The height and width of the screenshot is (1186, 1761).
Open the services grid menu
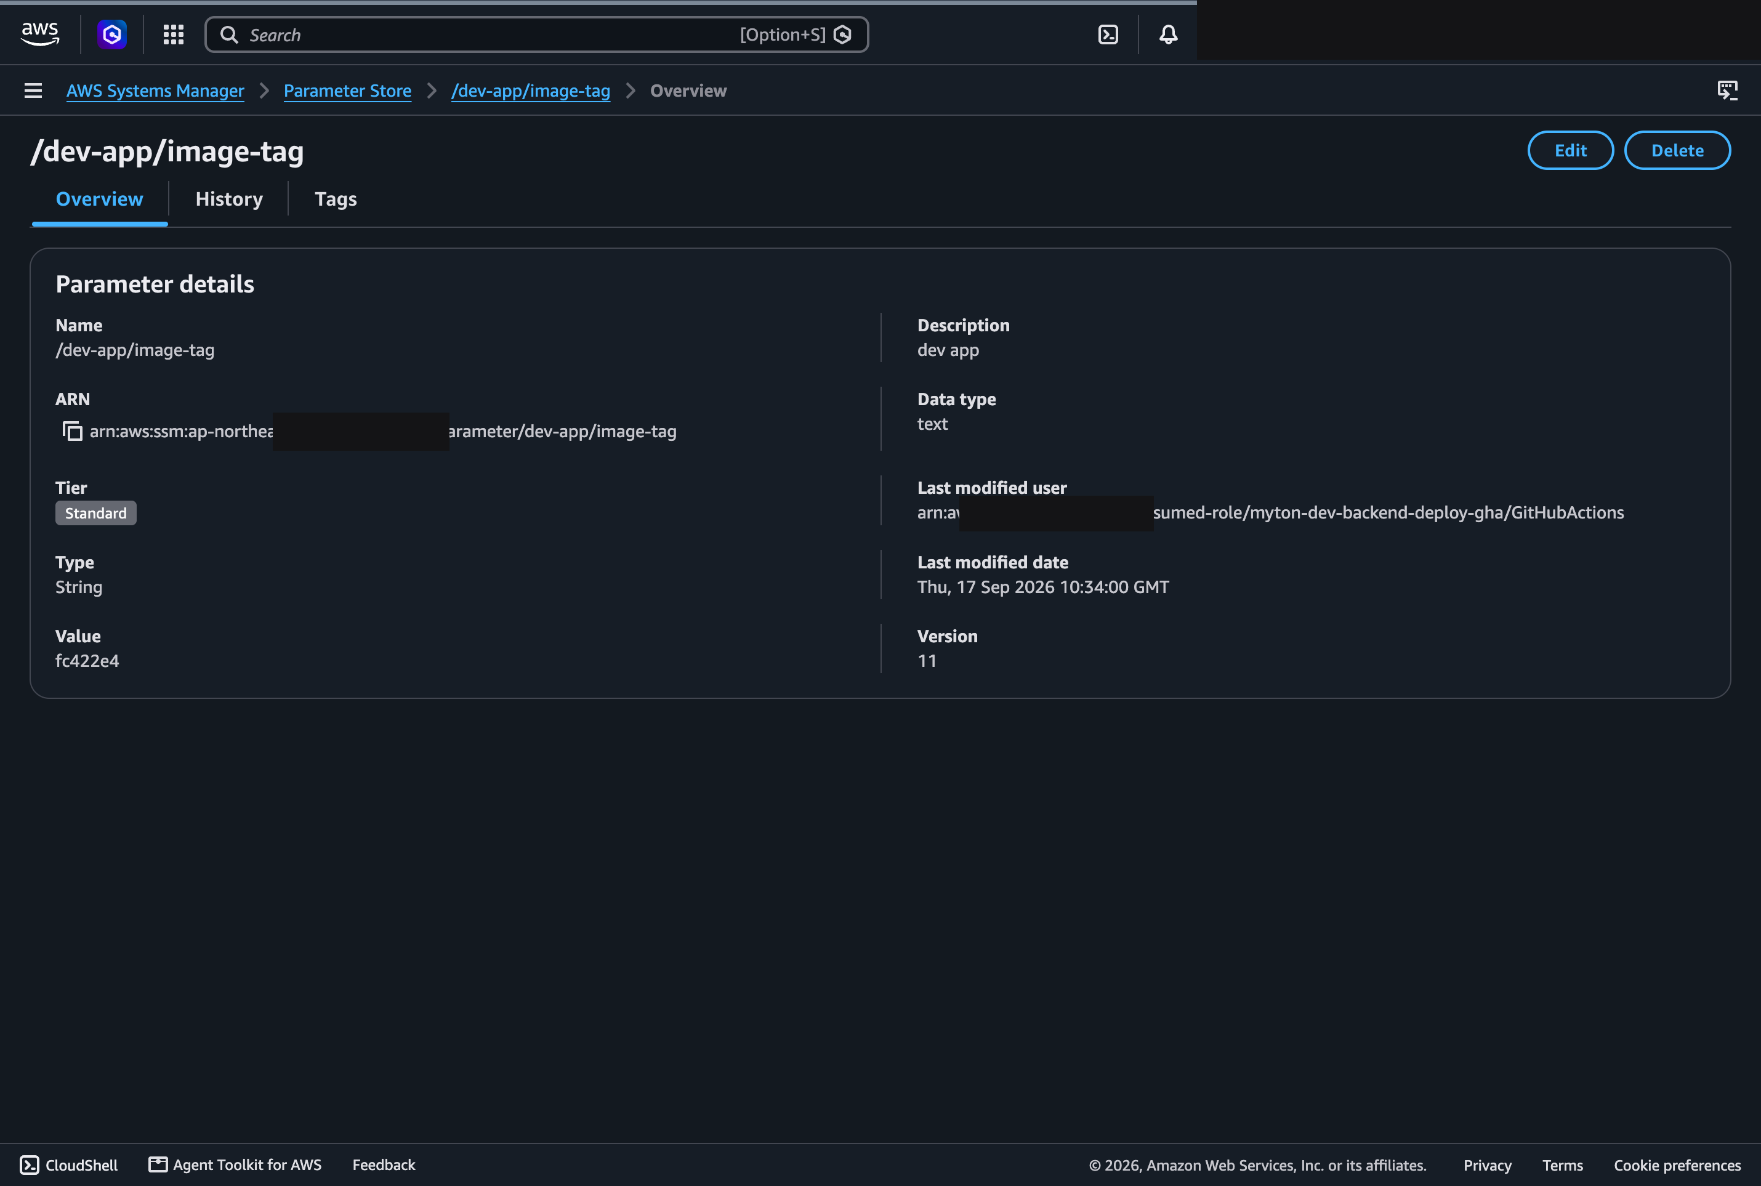(174, 34)
